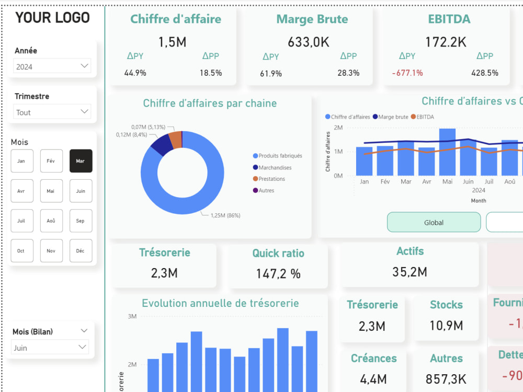Open the Mois (Bilan) Juin dropdown
Viewport: 523px width, 392px height.
[x=50, y=347]
